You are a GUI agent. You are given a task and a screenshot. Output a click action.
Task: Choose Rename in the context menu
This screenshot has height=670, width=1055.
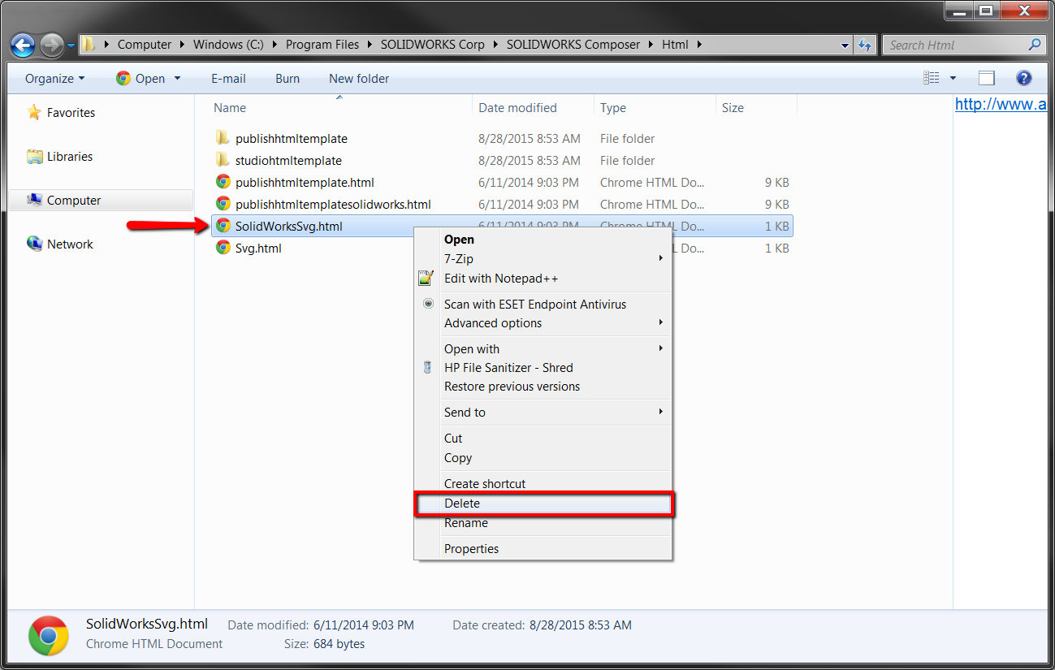543,523
